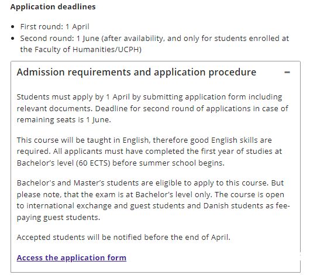310x275 pixels.
Task: Click the Bachelor's and Master's students eligibility line
Action: [x=150, y=183]
